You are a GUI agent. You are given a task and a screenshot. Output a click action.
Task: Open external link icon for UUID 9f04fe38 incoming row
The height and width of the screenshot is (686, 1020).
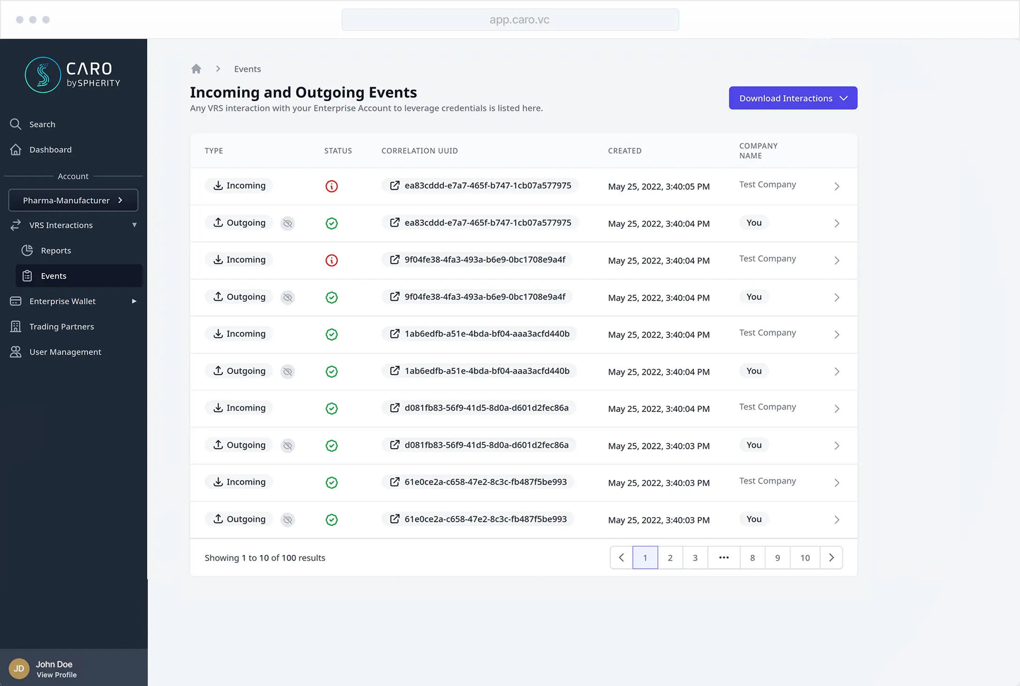395,260
